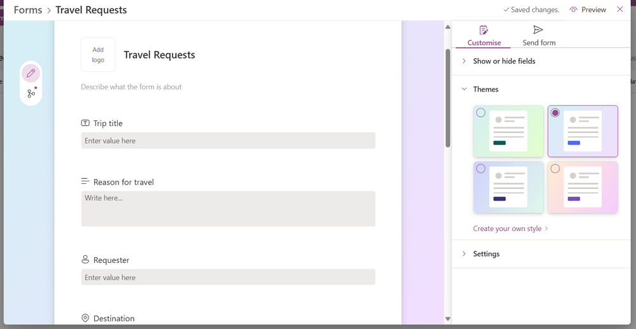636x329 pixels.
Task: Select the peach-pink theme radio button
Action: tap(555, 169)
